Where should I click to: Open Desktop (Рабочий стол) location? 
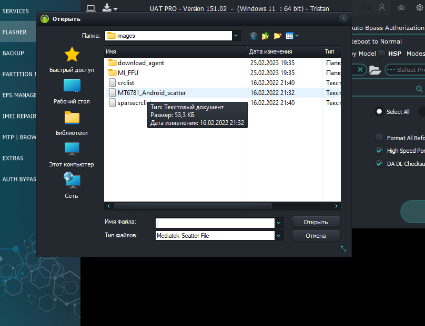click(x=72, y=91)
